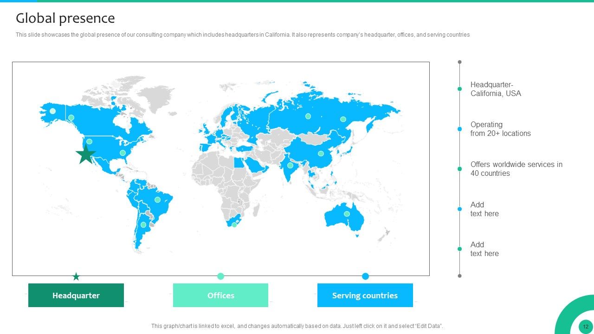
Task: Click the office dot in South Africa
Action: [x=234, y=225]
